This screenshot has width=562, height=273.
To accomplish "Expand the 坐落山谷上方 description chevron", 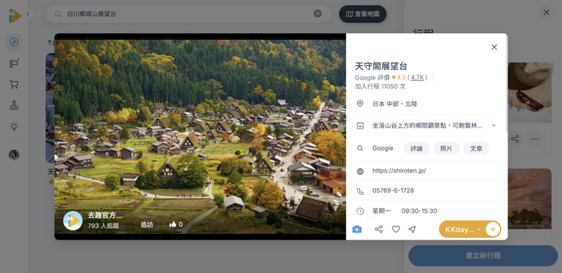I will (494, 125).
